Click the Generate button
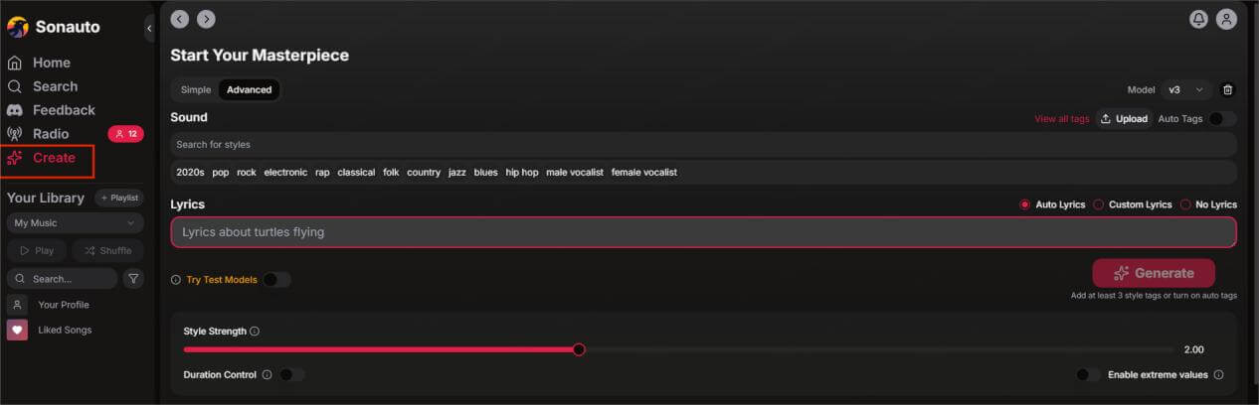 tap(1154, 273)
